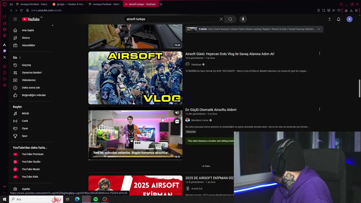This screenshot has height=203, width=361.
Task: Open the Mendebur Lemur channel
Action: 200,120
